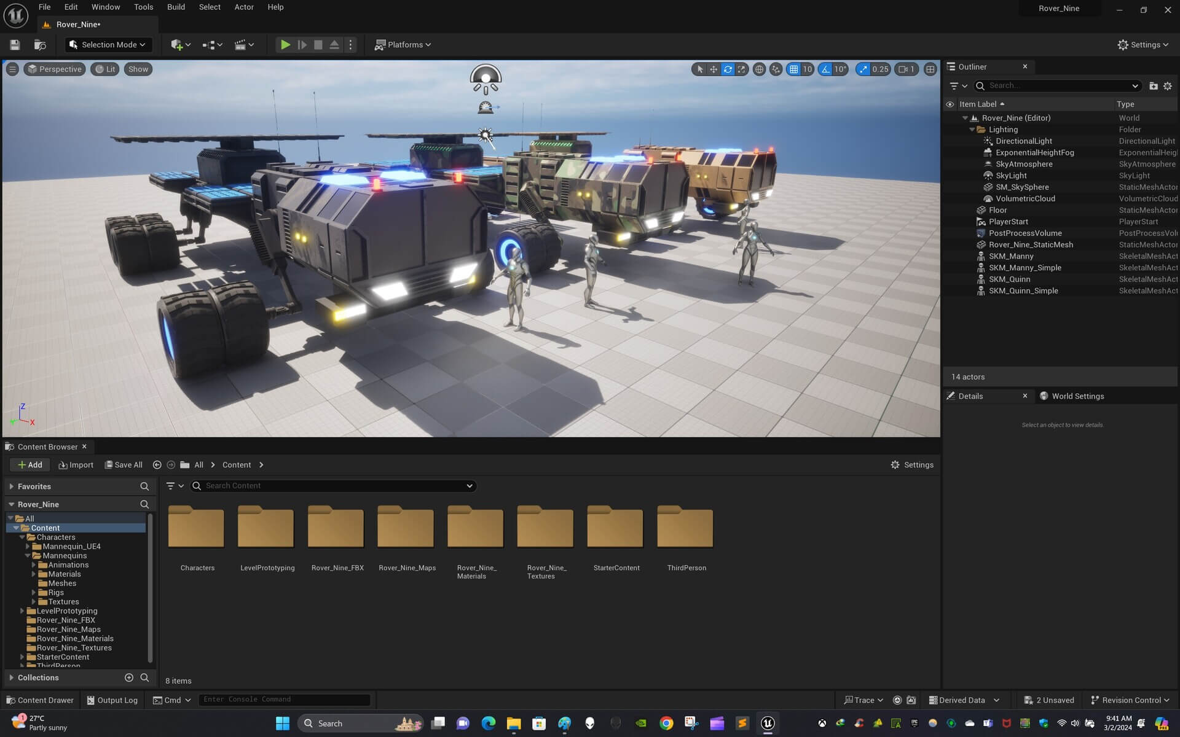Click the Import button in Content Browser
This screenshot has height=737, width=1180.
click(76, 465)
